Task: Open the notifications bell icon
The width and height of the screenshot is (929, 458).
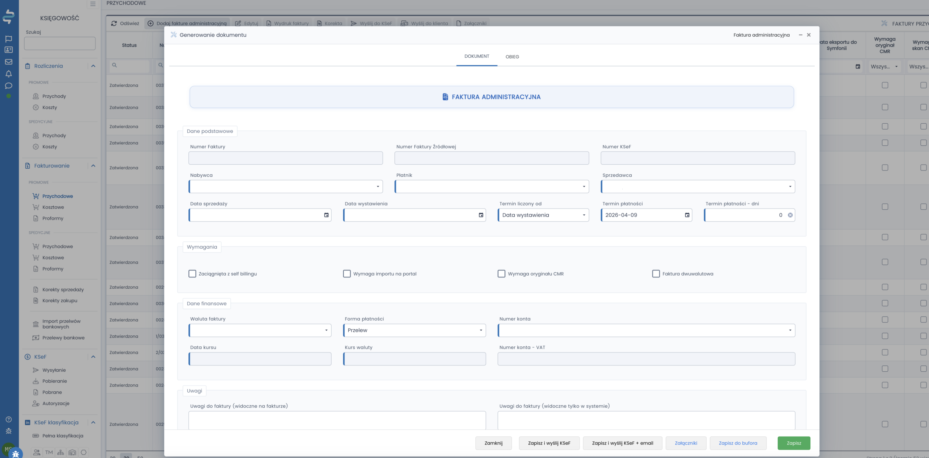Action: (x=9, y=74)
